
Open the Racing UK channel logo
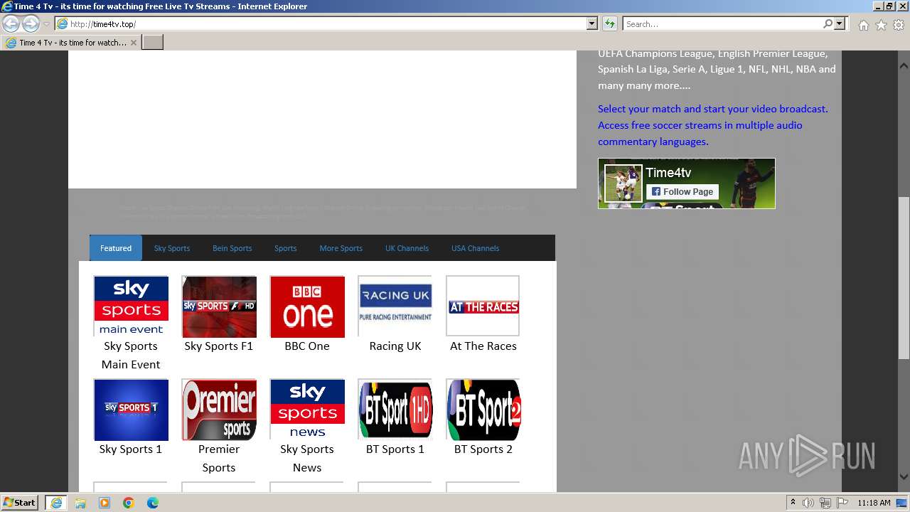click(395, 306)
